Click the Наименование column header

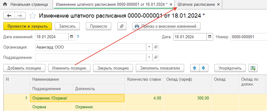77,79
